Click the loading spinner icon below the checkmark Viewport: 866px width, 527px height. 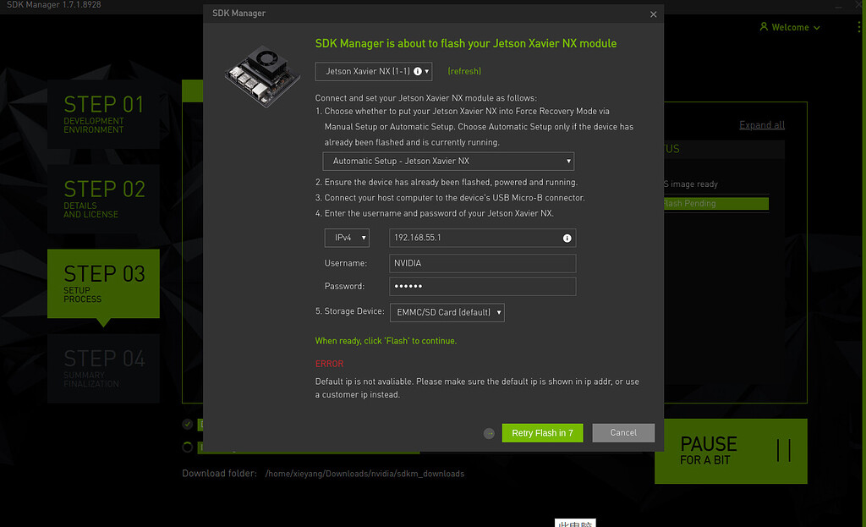point(188,447)
